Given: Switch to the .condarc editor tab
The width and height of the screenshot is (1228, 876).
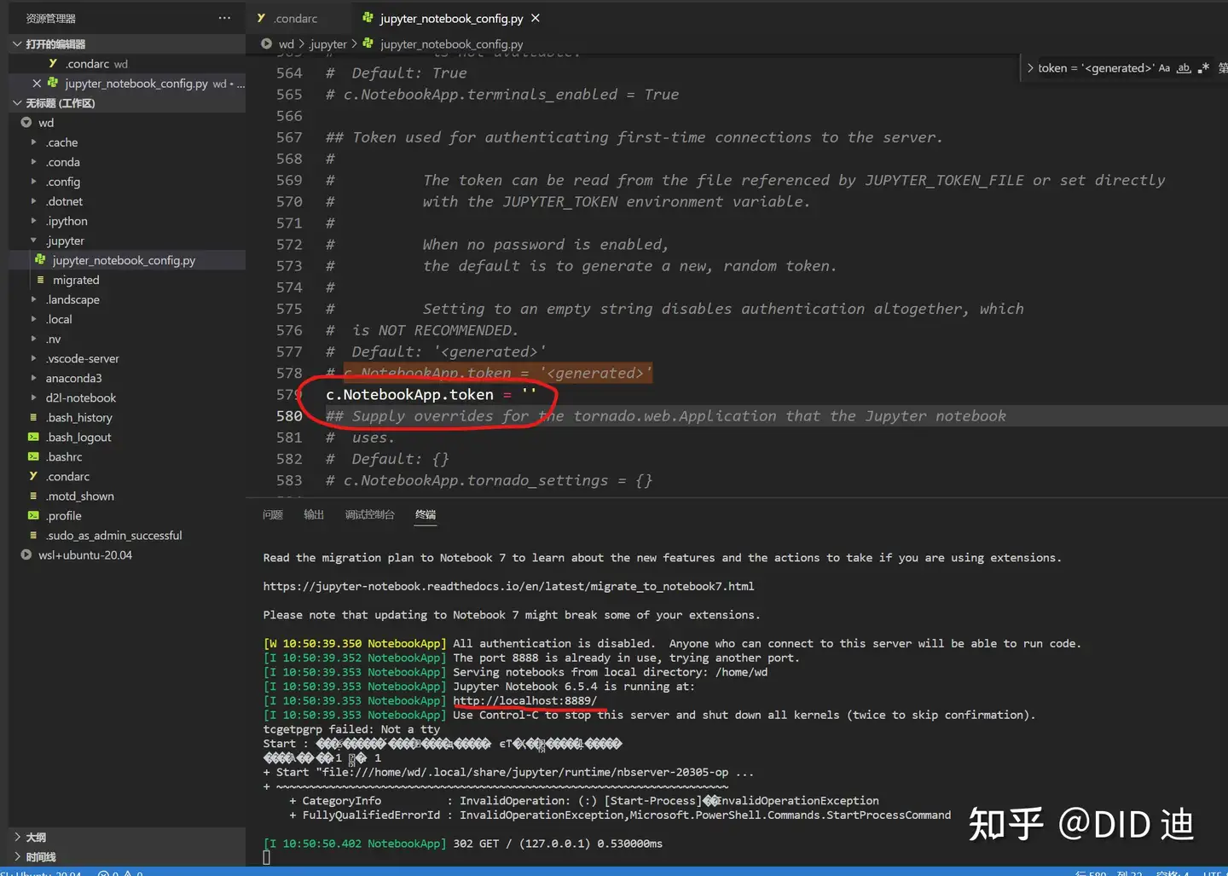Looking at the screenshot, I should (297, 18).
